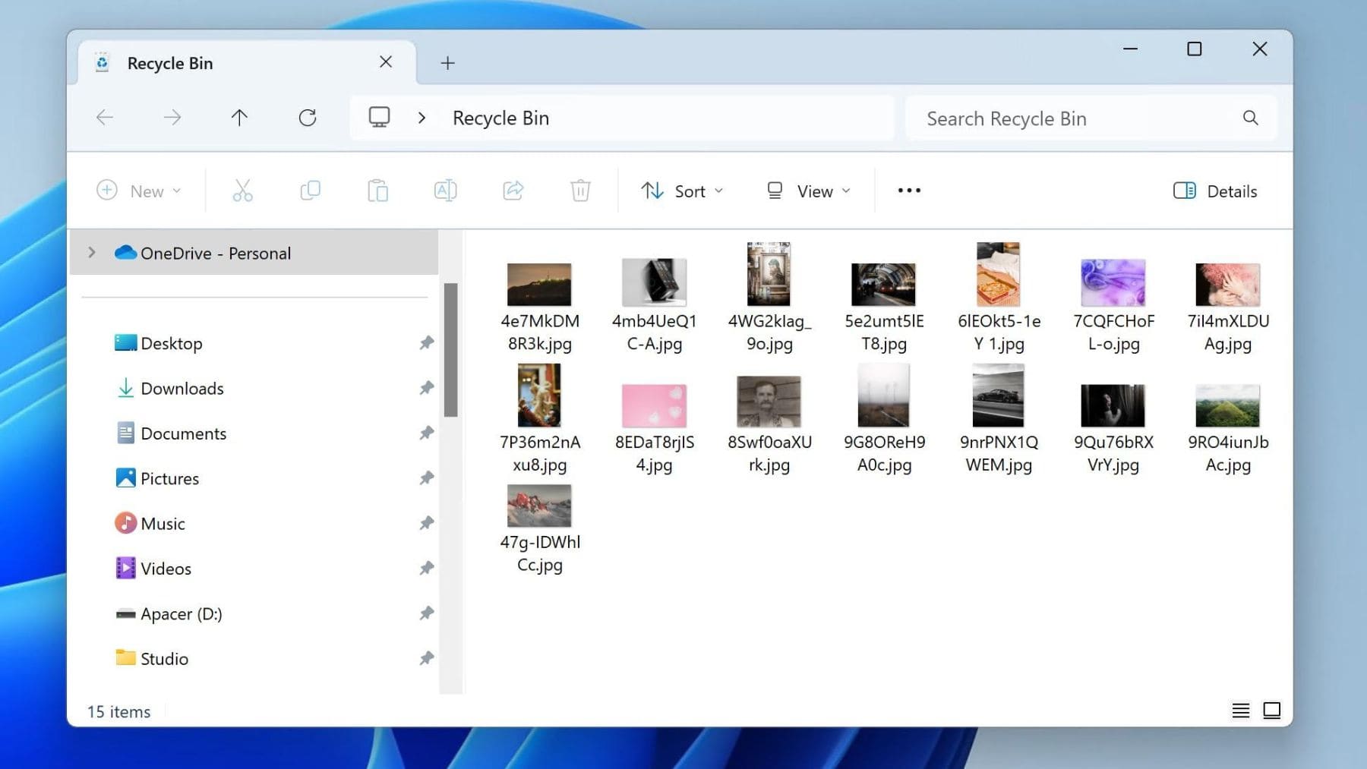Click the Recycle Bin tab icon
The image size is (1367, 769).
click(103, 63)
